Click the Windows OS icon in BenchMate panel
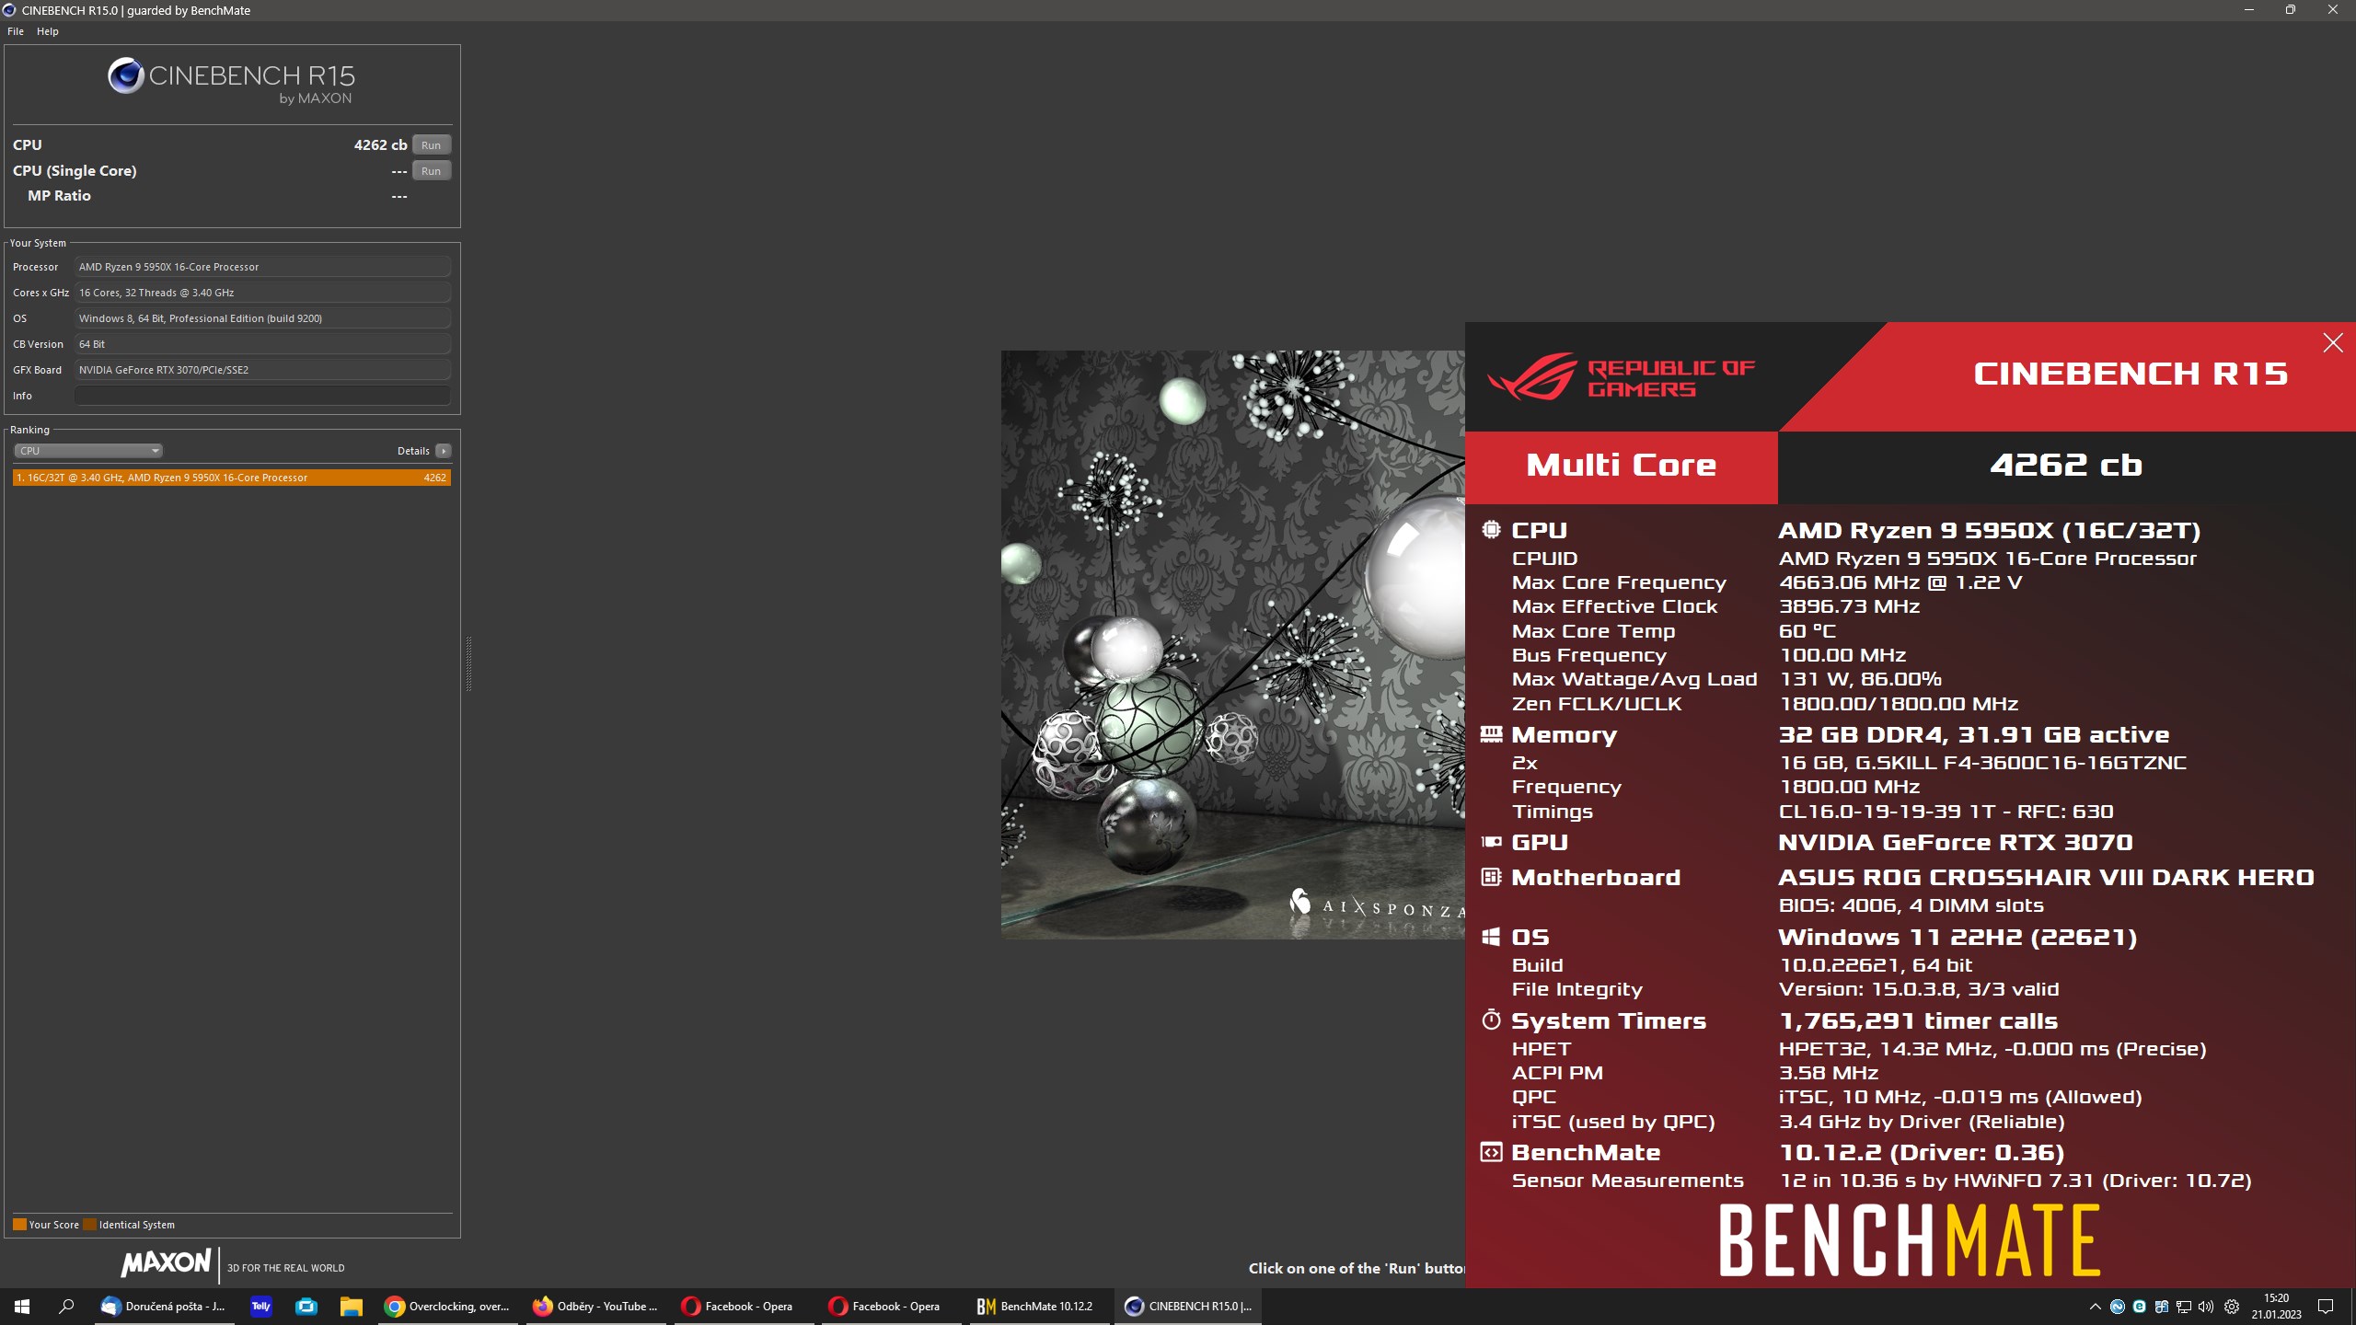 tap(1491, 937)
